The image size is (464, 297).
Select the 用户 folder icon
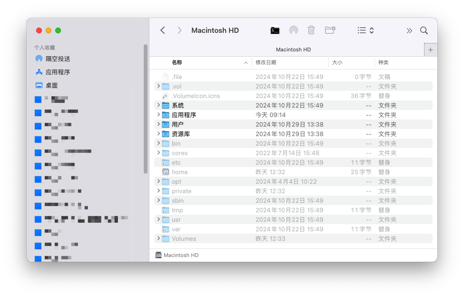coord(166,125)
